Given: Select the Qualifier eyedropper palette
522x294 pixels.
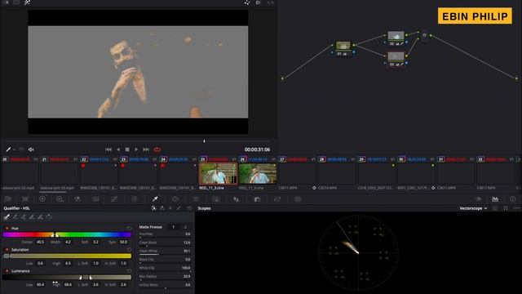Looking at the screenshot, I should pyautogui.click(x=155, y=199).
